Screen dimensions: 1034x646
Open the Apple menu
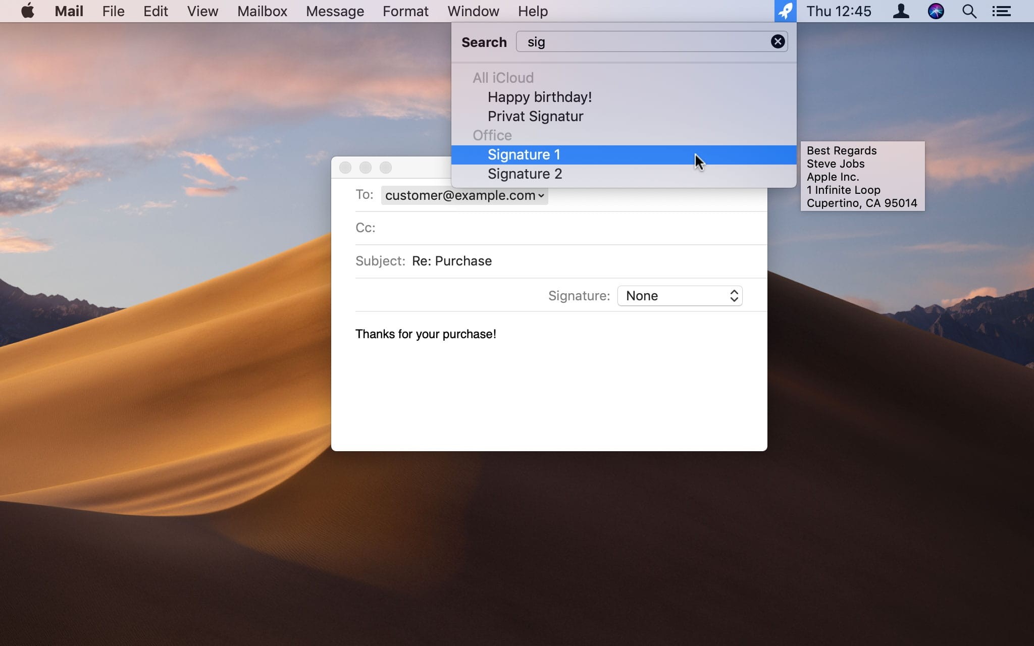coord(28,11)
